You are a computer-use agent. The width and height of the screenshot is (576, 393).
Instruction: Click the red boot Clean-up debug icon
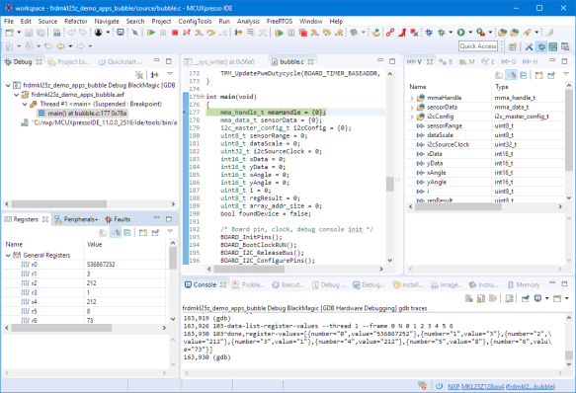(403, 33)
